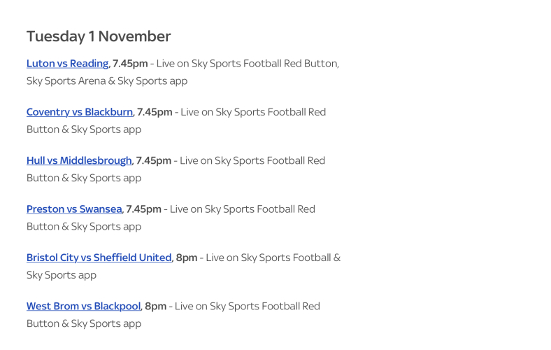Screen dimensions: 551x350
Task: Click broadcast text after Hull vs Middlesbrough time
Action: 252,160
